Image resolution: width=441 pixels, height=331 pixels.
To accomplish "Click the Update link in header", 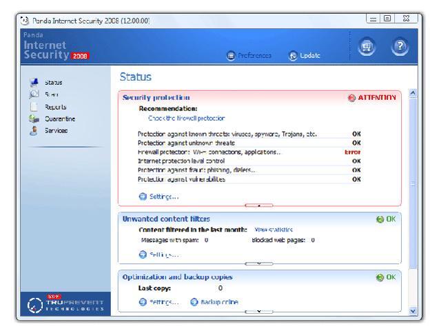I will pyautogui.click(x=310, y=56).
